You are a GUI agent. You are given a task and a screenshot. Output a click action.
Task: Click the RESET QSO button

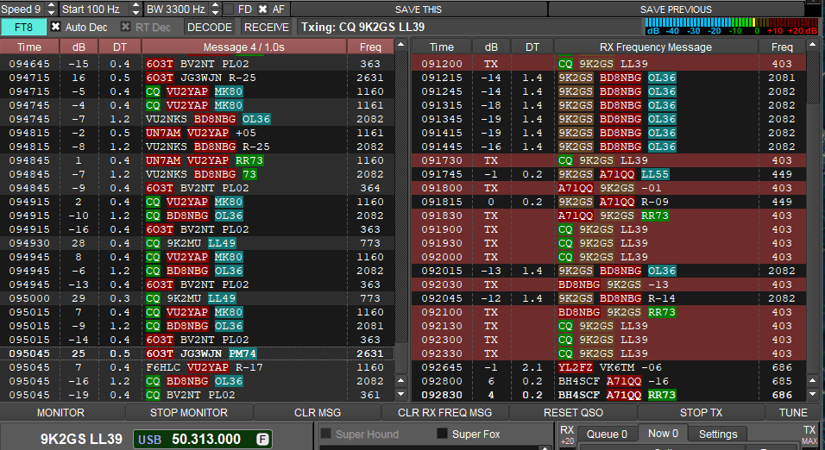coord(573,413)
